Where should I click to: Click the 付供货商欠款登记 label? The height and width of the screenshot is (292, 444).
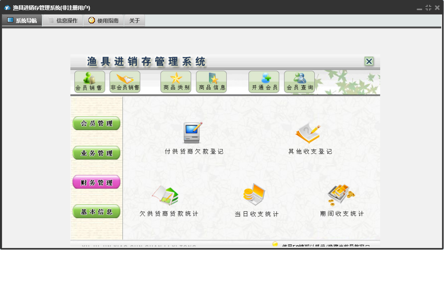[x=194, y=151]
